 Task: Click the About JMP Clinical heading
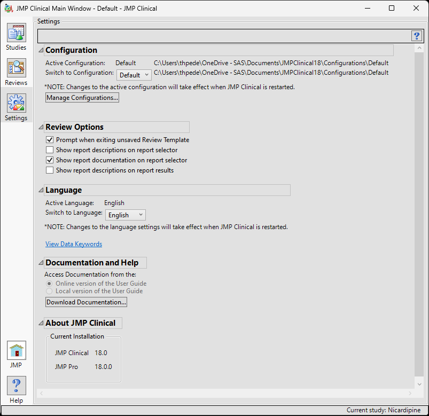click(81, 323)
